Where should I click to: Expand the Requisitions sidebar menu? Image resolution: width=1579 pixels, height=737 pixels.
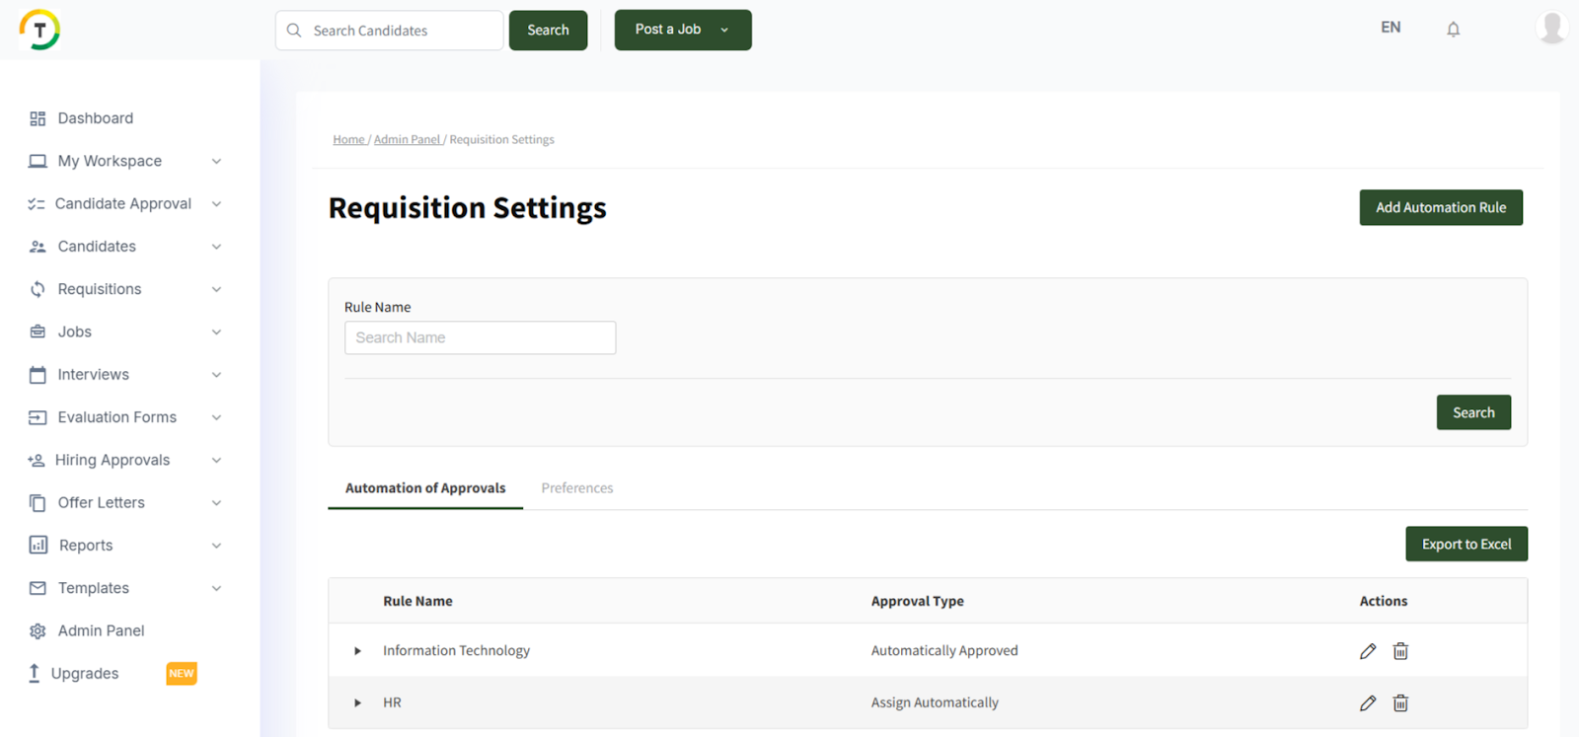tap(216, 289)
